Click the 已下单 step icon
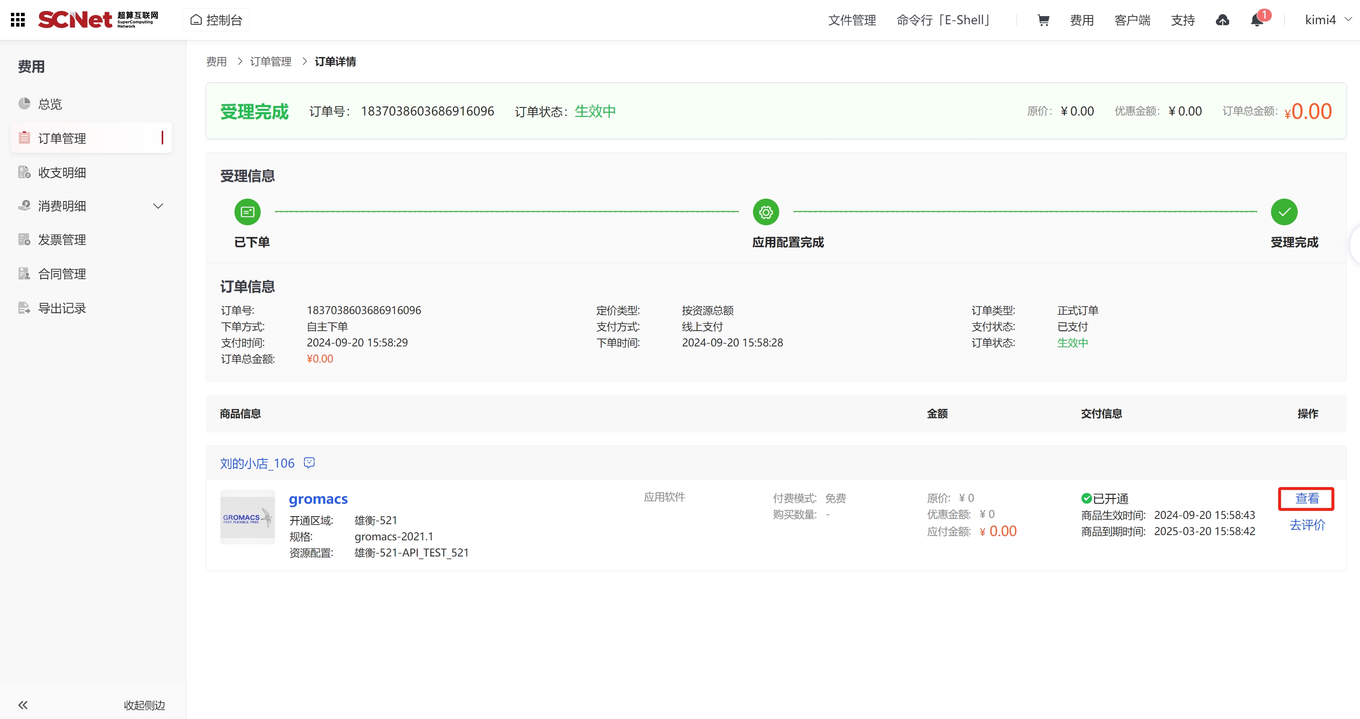1360x719 pixels. 248,212
